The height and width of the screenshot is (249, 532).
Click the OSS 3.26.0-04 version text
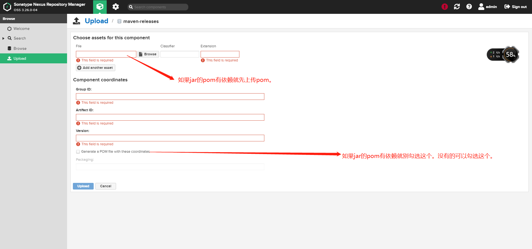(x=25, y=10)
